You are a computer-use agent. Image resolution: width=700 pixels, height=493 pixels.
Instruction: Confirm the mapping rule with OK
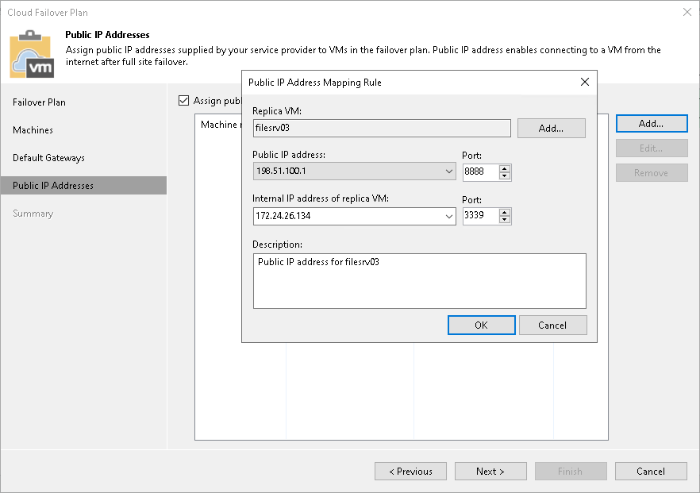pyautogui.click(x=481, y=325)
